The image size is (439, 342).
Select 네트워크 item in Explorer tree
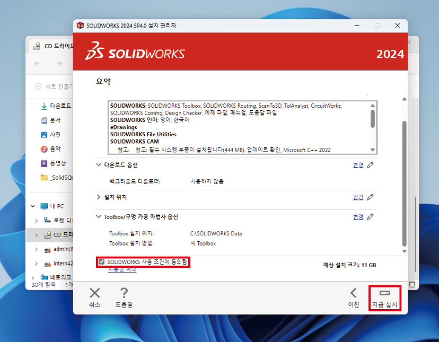56,277
